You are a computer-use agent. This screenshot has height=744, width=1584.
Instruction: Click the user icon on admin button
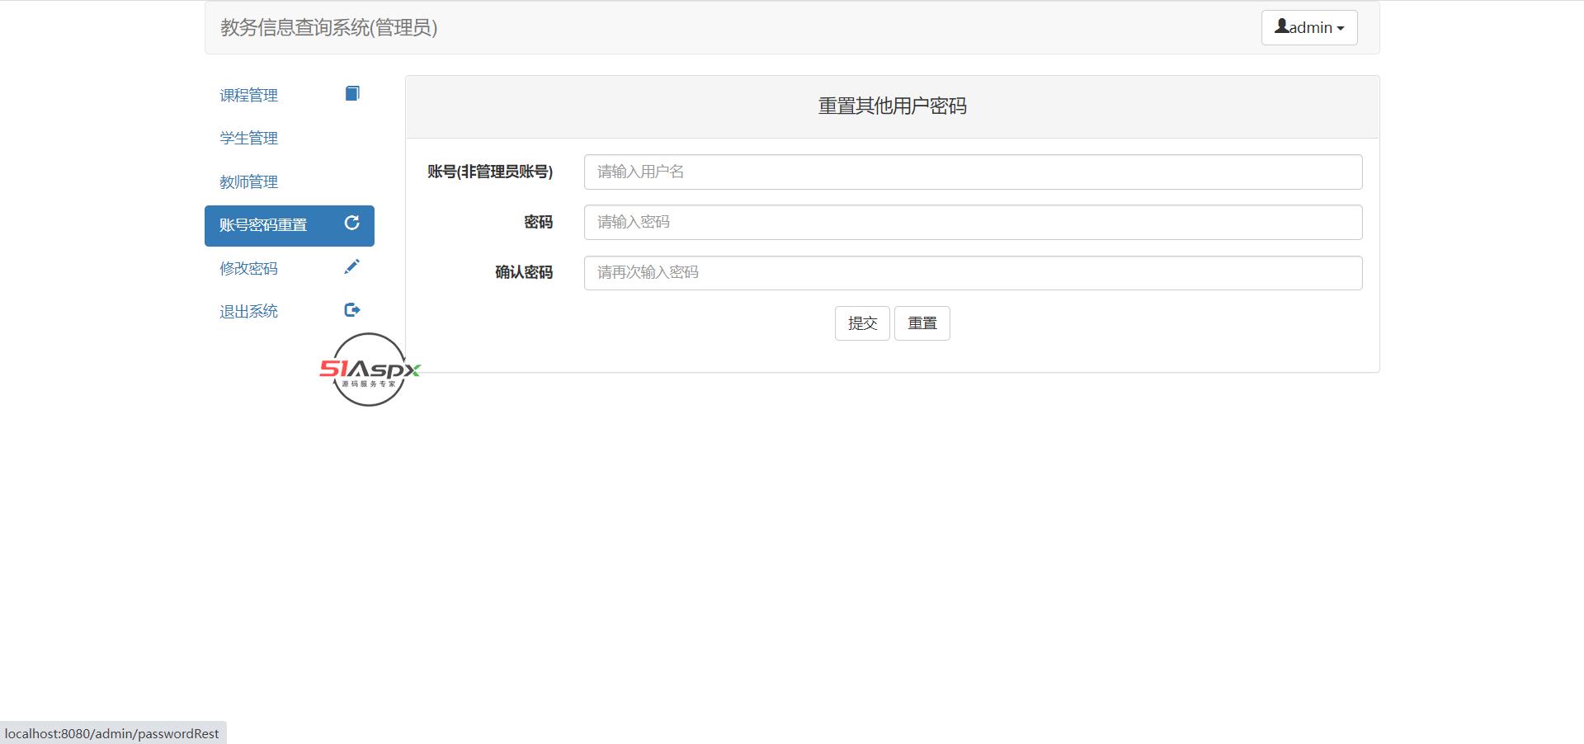point(1281,26)
